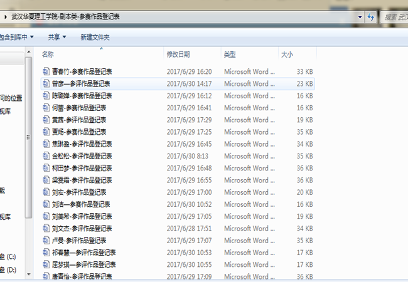The height and width of the screenshot is (282, 408).
Task: Click the navigation pane scrollbar up arrow
Action: [29, 51]
